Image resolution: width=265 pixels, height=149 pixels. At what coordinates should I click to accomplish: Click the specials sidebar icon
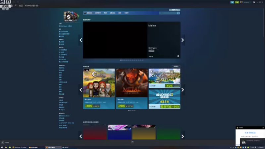60,57
